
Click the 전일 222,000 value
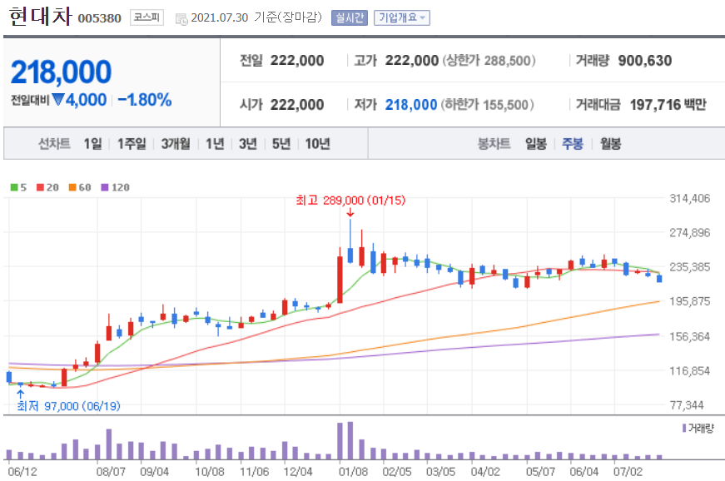[x=297, y=61]
